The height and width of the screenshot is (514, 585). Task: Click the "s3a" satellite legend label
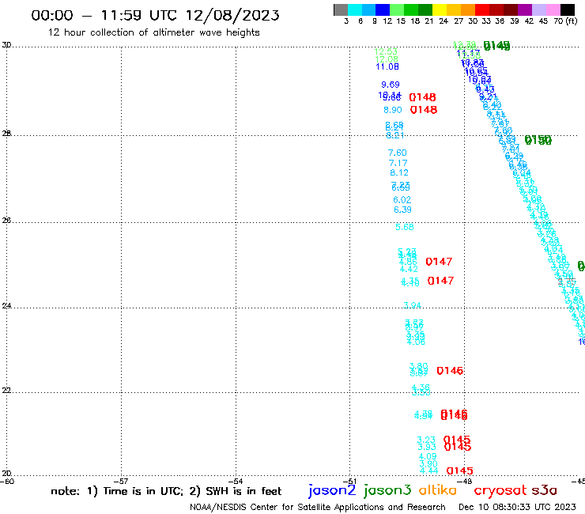(x=544, y=491)
